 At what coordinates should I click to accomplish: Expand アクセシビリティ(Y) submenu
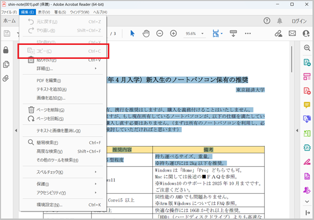click(63, 193)
